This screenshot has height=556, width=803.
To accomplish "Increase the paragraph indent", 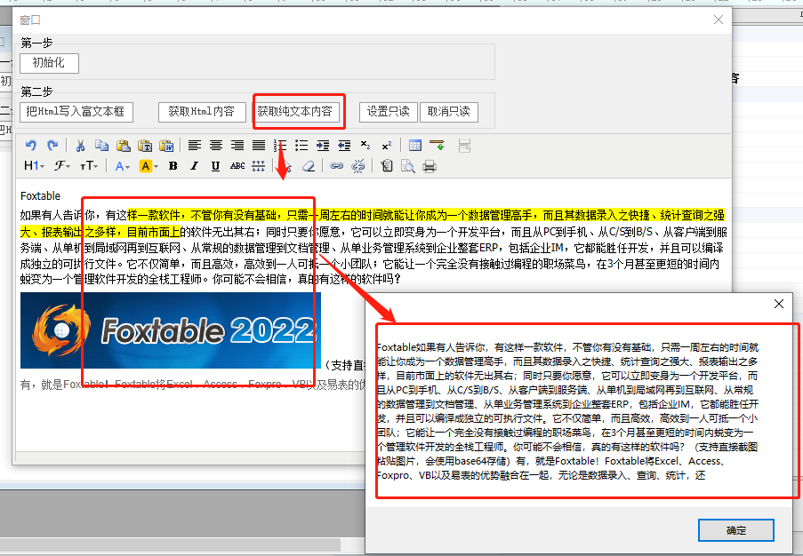I will [323, 146].
